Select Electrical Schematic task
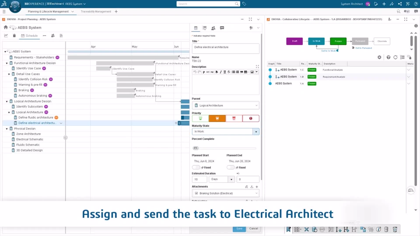 click(x=29, y=139)
